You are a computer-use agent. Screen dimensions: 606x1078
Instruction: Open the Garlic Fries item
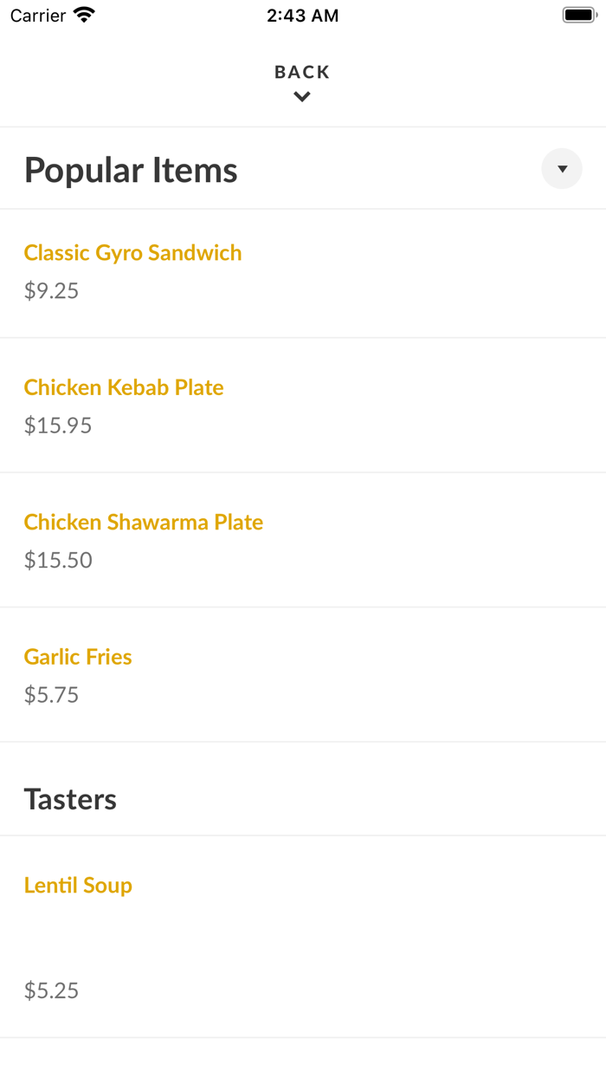(x=78, y=656)
